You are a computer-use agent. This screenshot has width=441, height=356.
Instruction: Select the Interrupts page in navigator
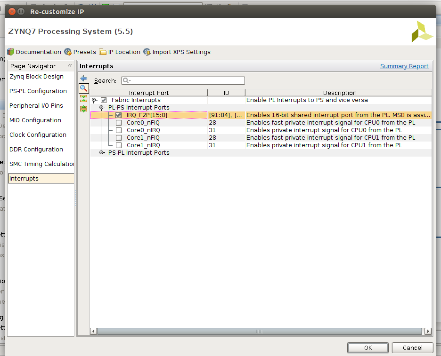[x=41, y=179]
